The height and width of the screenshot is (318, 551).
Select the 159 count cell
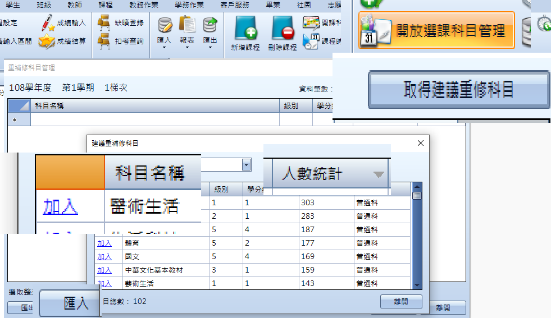326,270
